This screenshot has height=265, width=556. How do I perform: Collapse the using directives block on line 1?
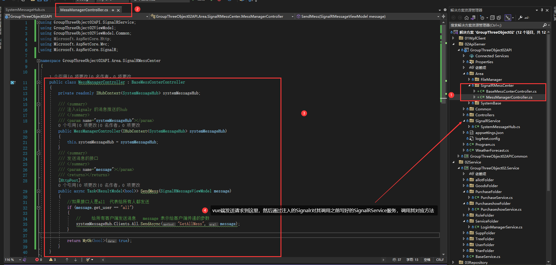38,22
